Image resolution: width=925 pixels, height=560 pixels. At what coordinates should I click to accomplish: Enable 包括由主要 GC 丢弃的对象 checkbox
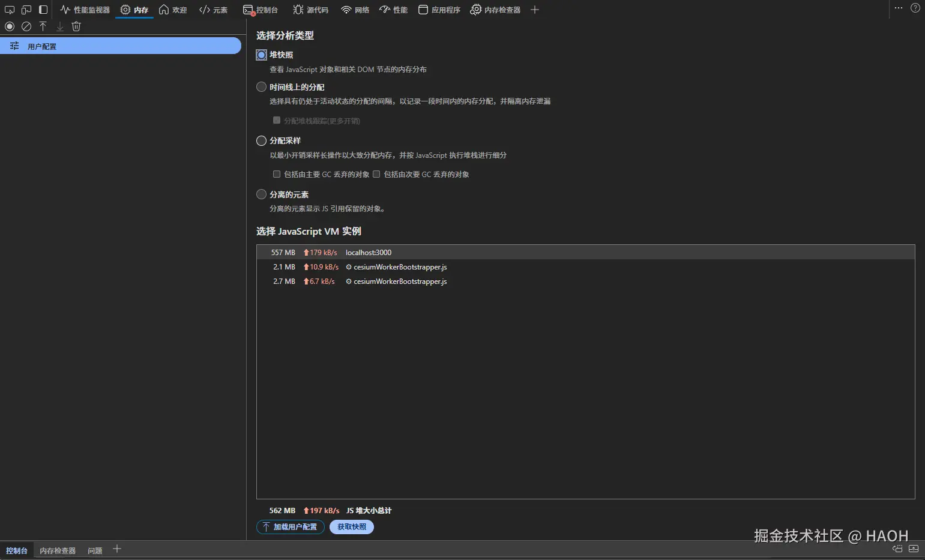(277, 174)
